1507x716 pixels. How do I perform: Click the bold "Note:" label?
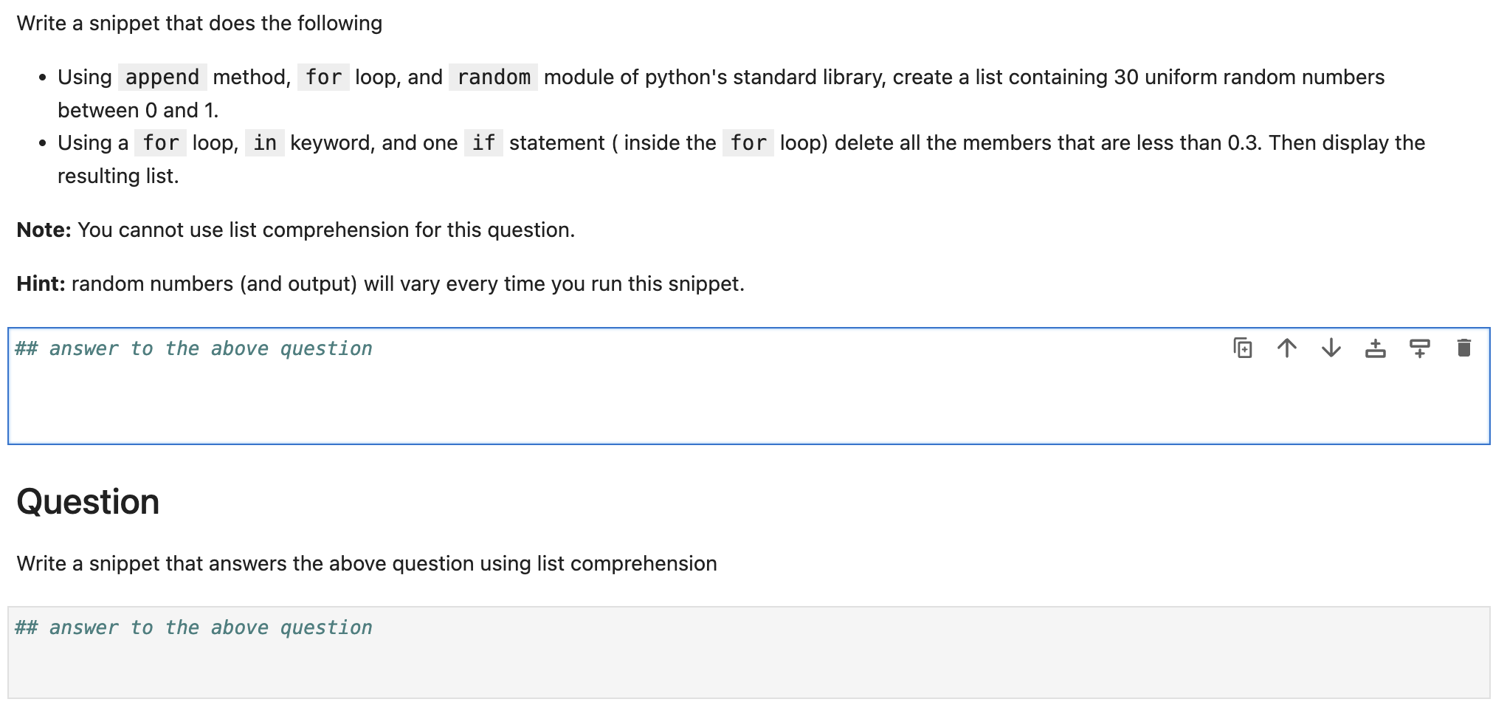[44, 230]
